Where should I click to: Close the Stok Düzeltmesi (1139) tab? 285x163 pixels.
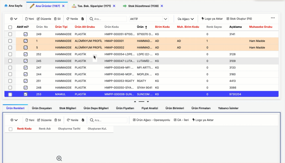tap(162, 6)
